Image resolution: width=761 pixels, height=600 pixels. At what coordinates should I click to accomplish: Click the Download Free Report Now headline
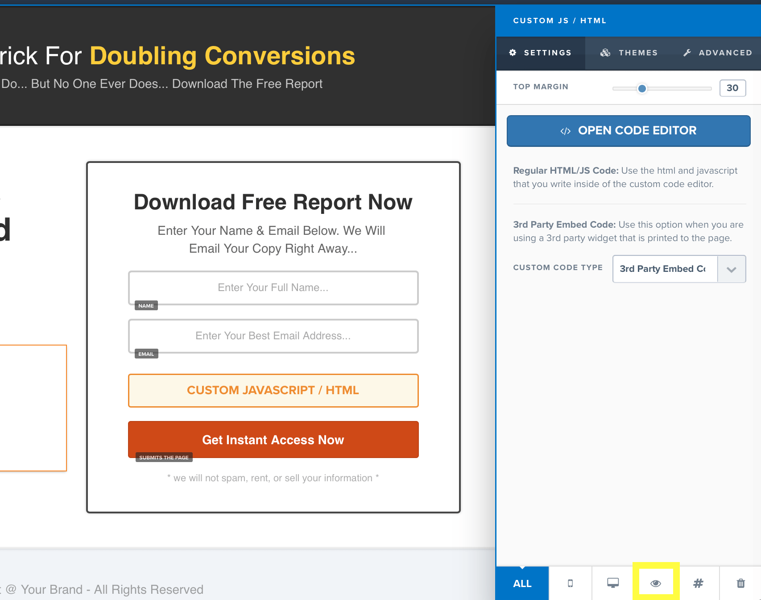[273, 202]
